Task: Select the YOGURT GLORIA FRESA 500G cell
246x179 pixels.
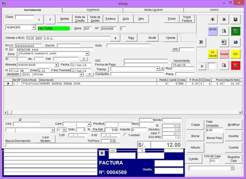Action: (x=98, y=84)
